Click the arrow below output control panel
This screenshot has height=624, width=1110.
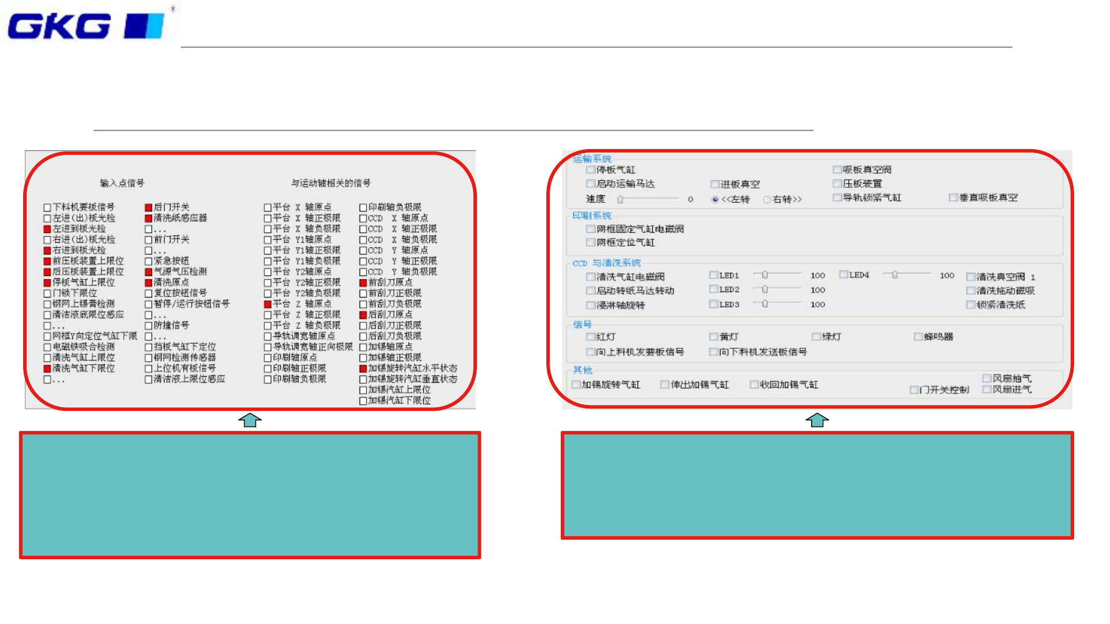pyautogui.click(x=817, y=420)
